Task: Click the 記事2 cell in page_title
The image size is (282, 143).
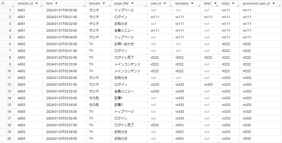Action: tap(118, 105)
